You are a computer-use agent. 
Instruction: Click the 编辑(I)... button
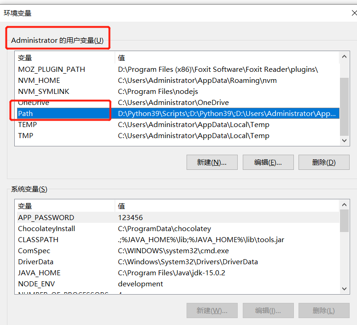268,310
